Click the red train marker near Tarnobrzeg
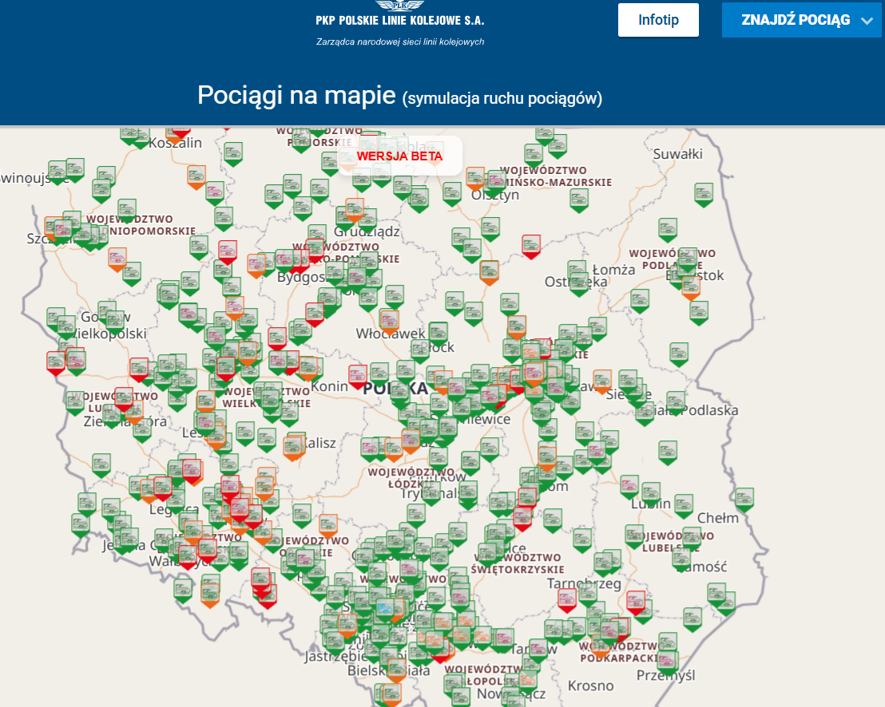Screen dimensions: 885x707 [566, 598]
